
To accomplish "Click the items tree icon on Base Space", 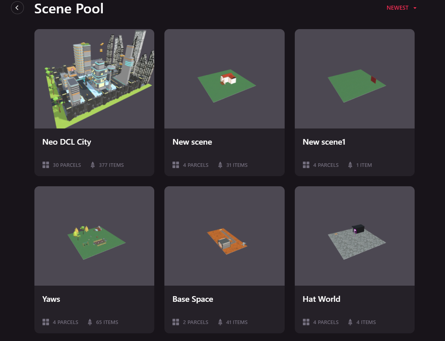I will 220,322.
